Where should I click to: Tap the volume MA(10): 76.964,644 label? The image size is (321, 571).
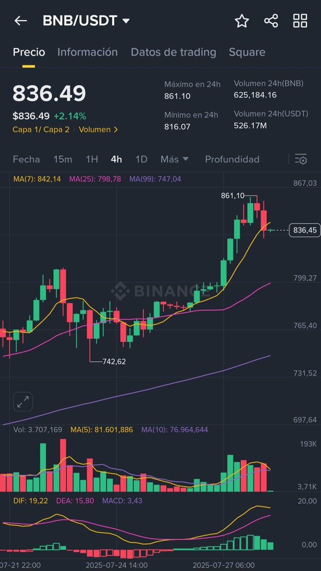coord(175,430)
